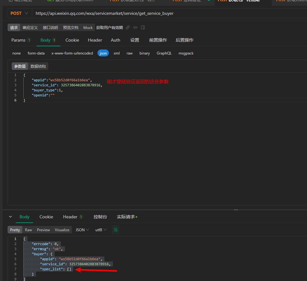Switch to 数据结构 view
Viewport: 307px width, 281px height.
click(38, 66)
